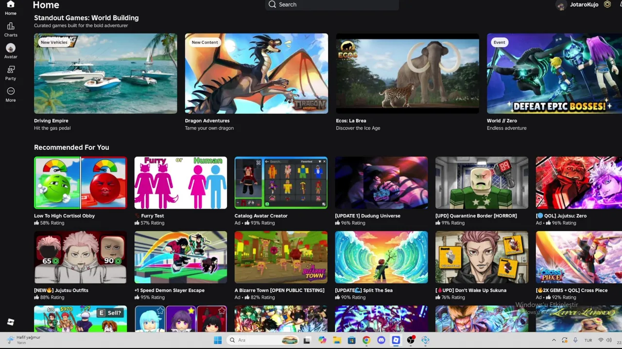Image resolution: width=622 pixels, height=349 pixels.
Task: Open Party from the sidebar
Action: coord(11,69)
